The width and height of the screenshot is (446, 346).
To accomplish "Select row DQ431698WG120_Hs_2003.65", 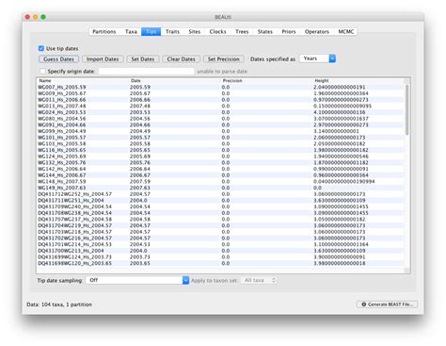I will pos(220,263).
